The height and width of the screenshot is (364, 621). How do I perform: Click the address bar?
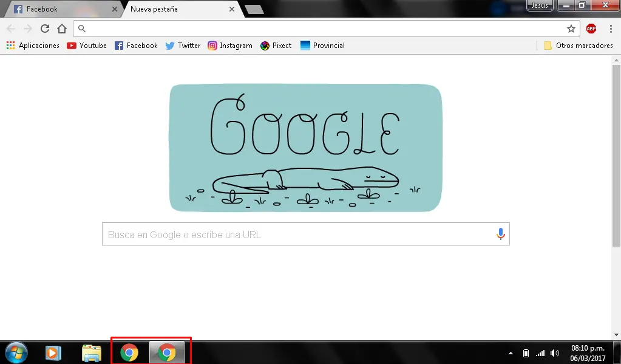tap(327, 29)
